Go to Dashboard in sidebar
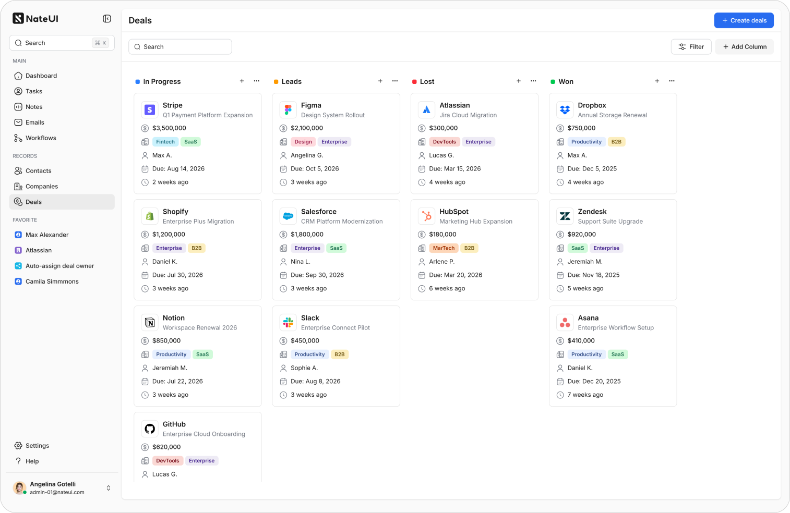790x513 pixels. (62, 76)
